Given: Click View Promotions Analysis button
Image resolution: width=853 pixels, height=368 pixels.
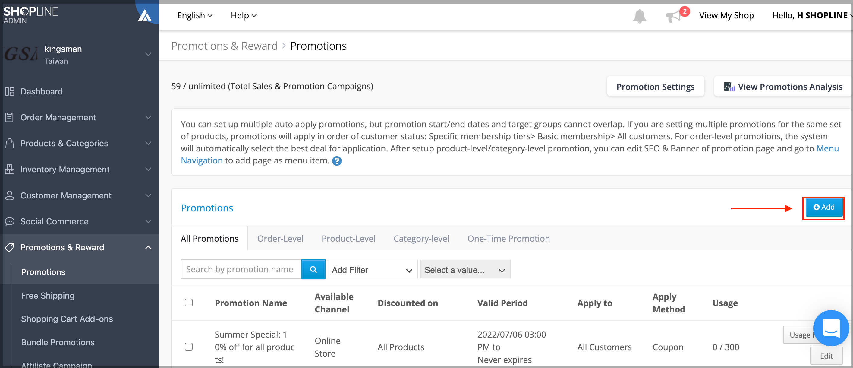Looking at the screenshot, I should pos(783,87).
